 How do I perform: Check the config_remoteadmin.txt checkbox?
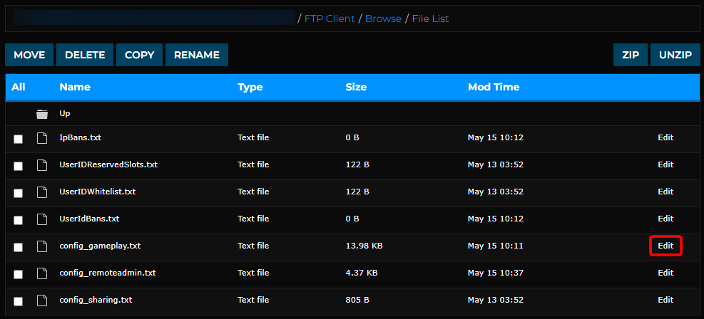pos(18,274)
